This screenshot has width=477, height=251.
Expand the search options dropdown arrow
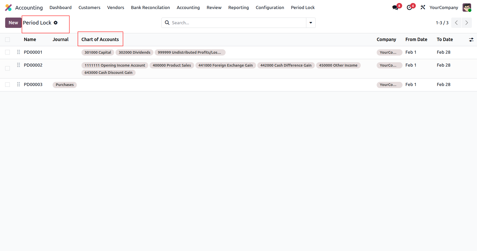(311, 23)
